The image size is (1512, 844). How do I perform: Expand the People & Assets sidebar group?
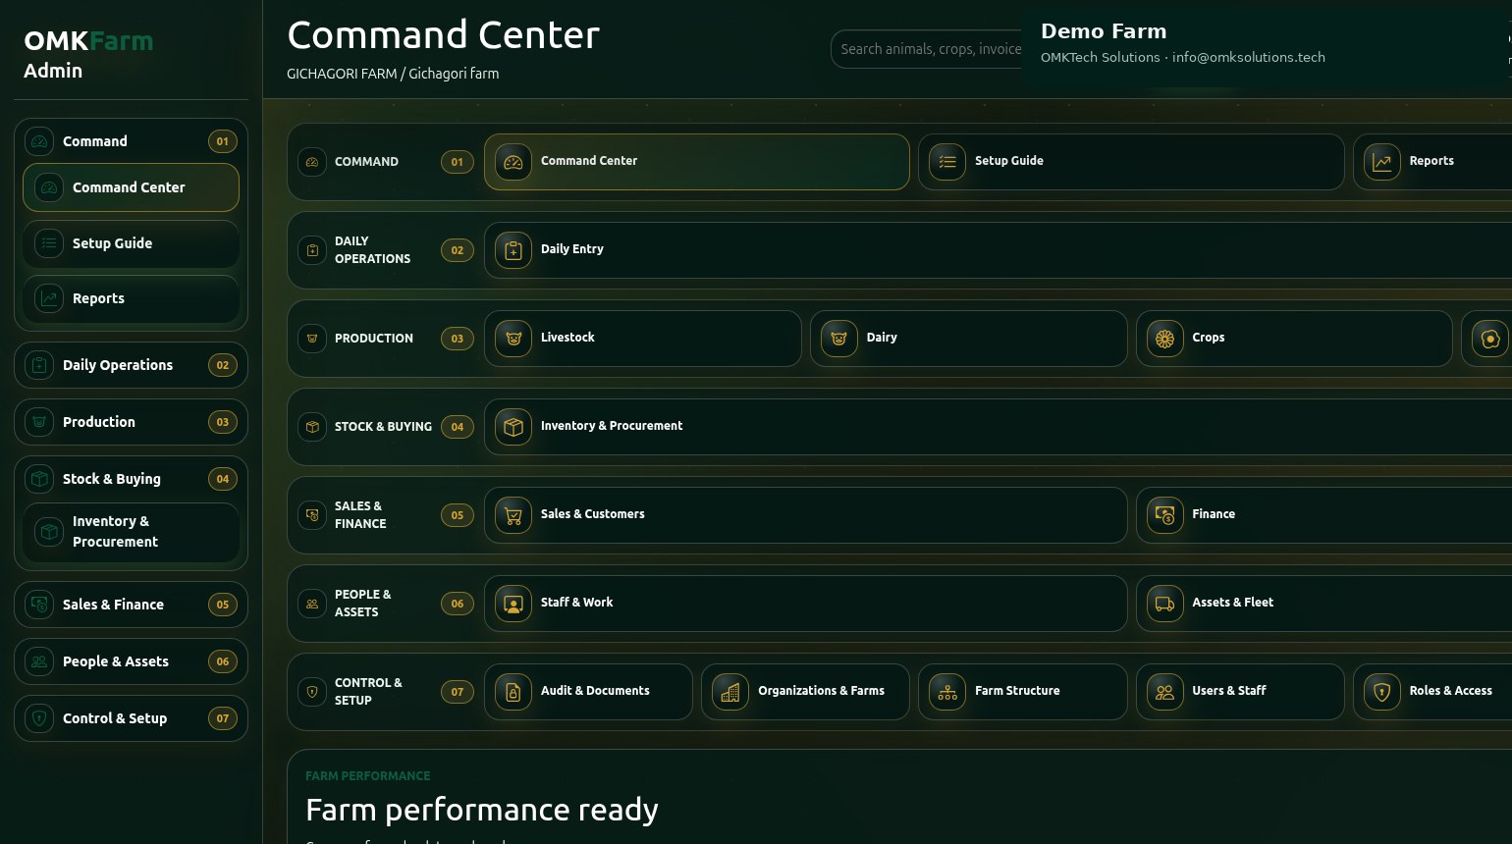pyautogui.click(x=131, y=661)
